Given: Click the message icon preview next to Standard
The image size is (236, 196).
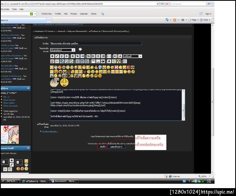Looking at the screenshot, I should click(x=80, y=49).
